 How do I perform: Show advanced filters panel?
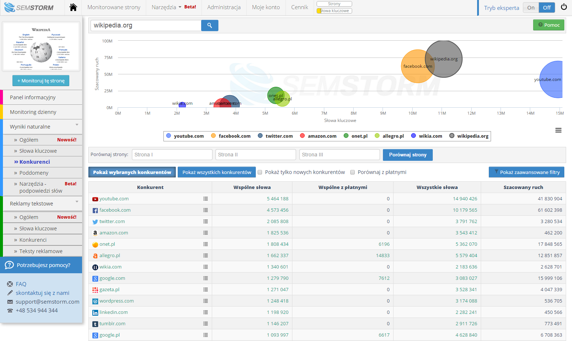(x=527, y=172)
